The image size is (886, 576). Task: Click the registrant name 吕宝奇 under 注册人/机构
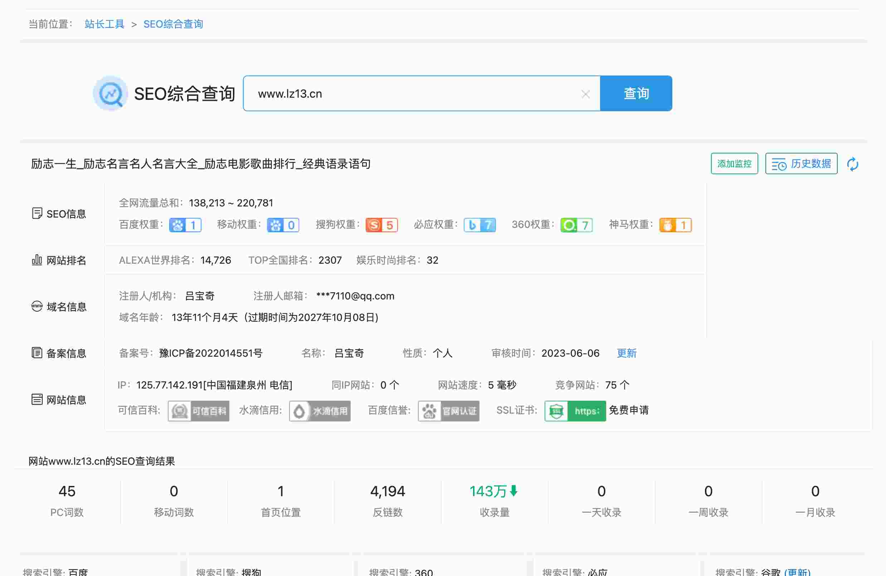point(200,296)
